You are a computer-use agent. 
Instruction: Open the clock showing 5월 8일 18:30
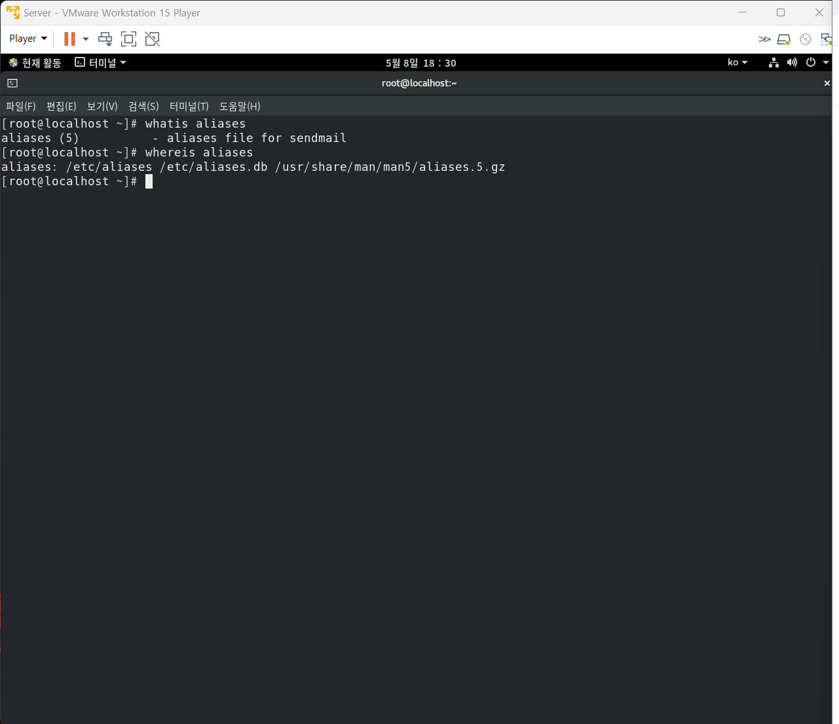(x=420, y=63)
